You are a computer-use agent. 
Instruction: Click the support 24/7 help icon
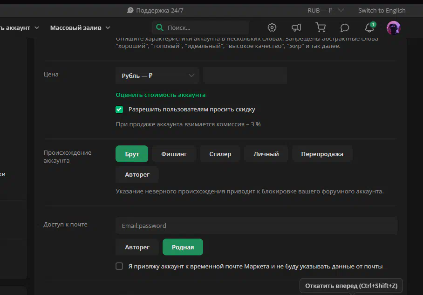(130, 10)
